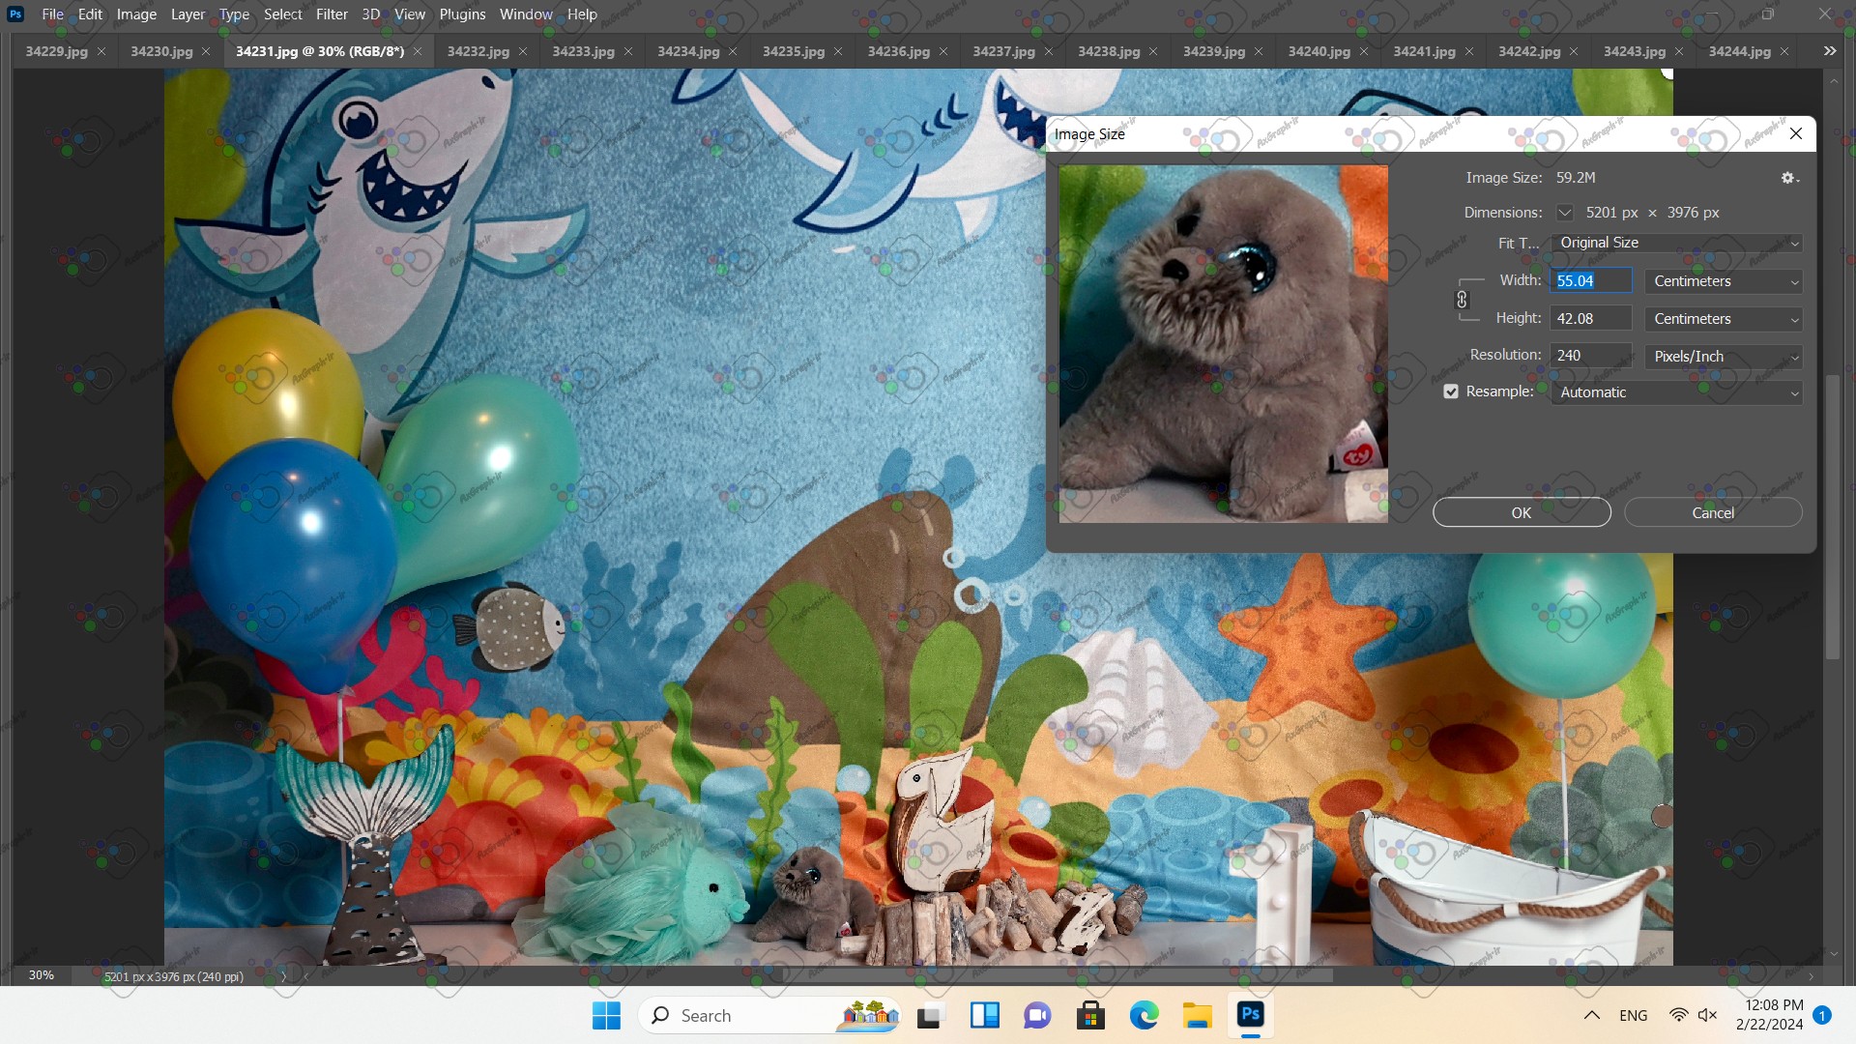
Task: Open the Fit To Original Size dropdown
Action: (x=1676, y=243)
